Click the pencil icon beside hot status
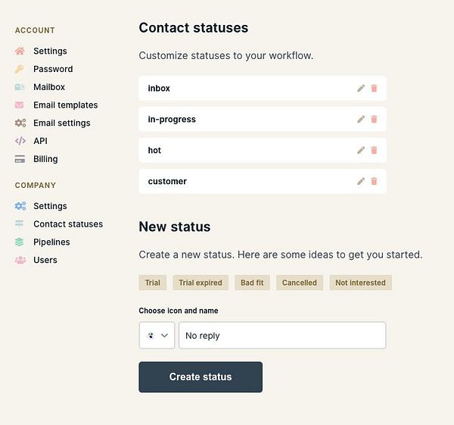The width and height of the screenshot is (454, 425). pos(361,151)
